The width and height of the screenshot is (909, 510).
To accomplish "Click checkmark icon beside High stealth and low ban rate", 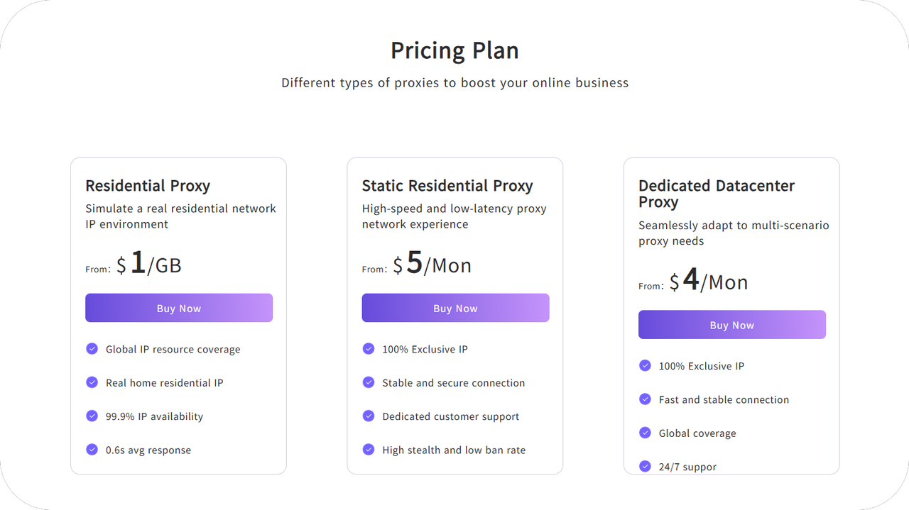I will 369,450.
